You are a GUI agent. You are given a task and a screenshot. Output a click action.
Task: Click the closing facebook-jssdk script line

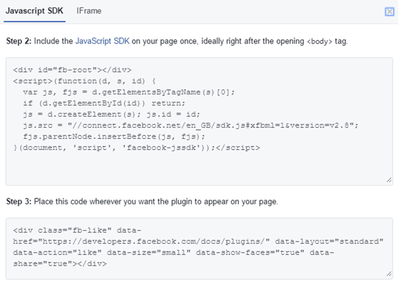pyautogui.click(x=137, y=148)
